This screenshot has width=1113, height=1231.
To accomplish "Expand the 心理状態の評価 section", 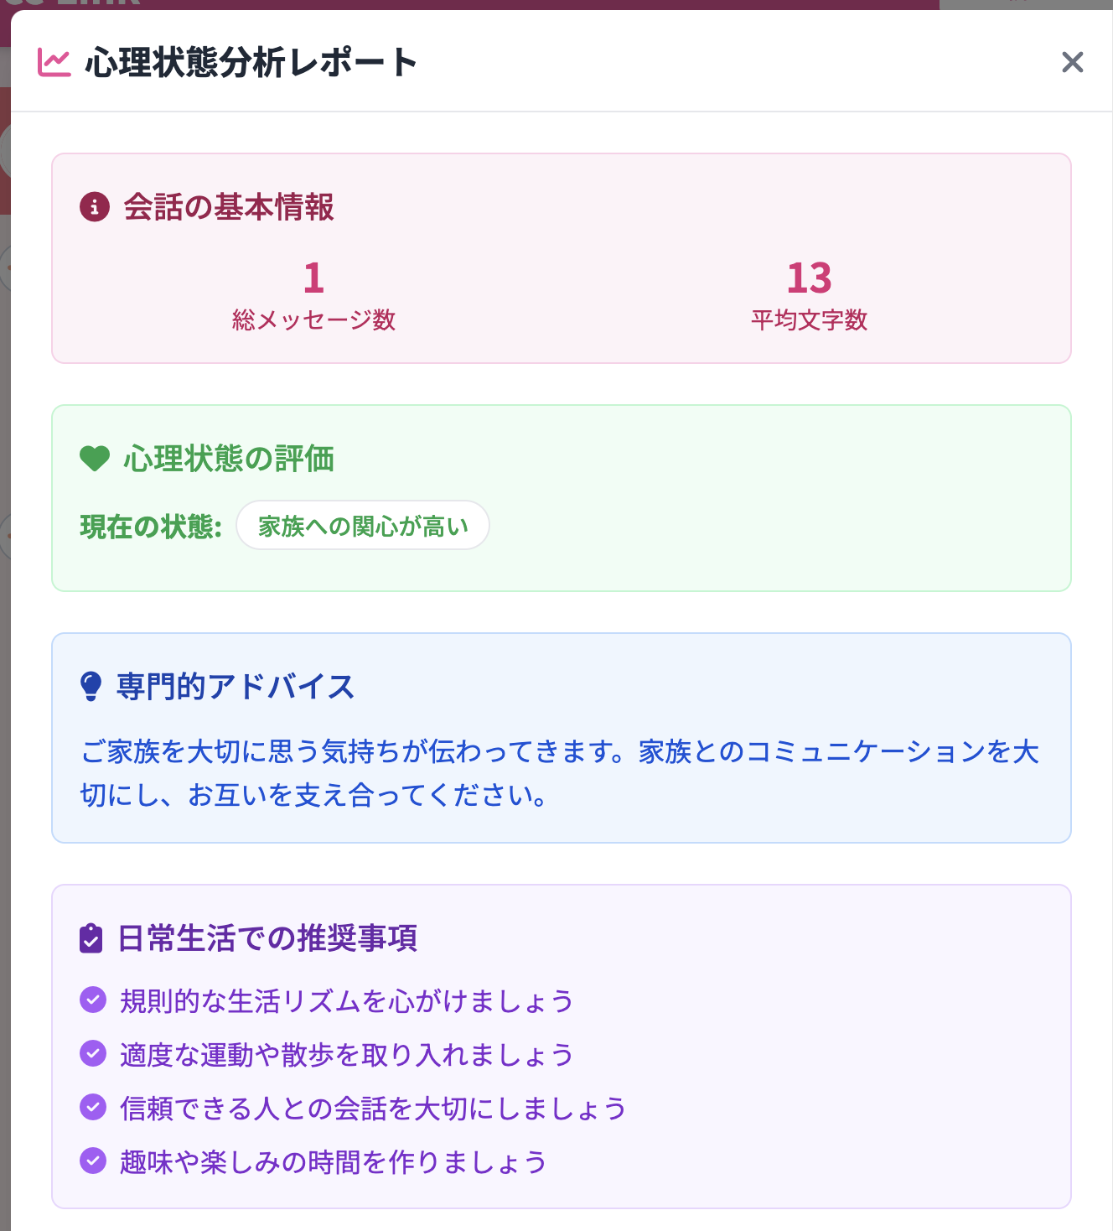I will 228,458.
